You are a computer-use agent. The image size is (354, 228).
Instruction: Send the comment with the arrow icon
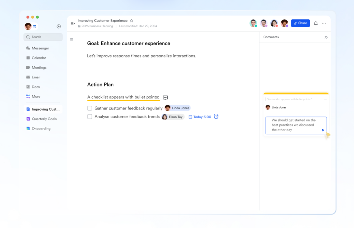click(x=323, y=130)
